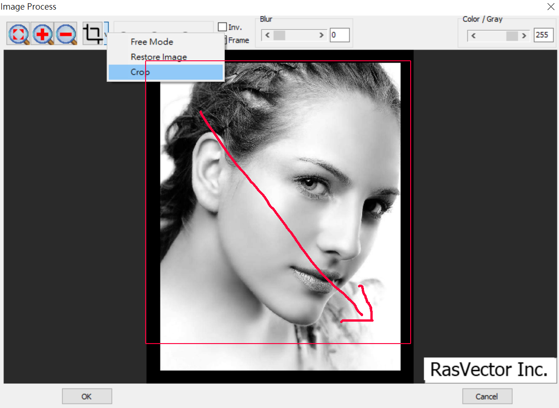Zoom out using the red minus magnifier
Screen dimensions: 559x408
tap(66, 33)
